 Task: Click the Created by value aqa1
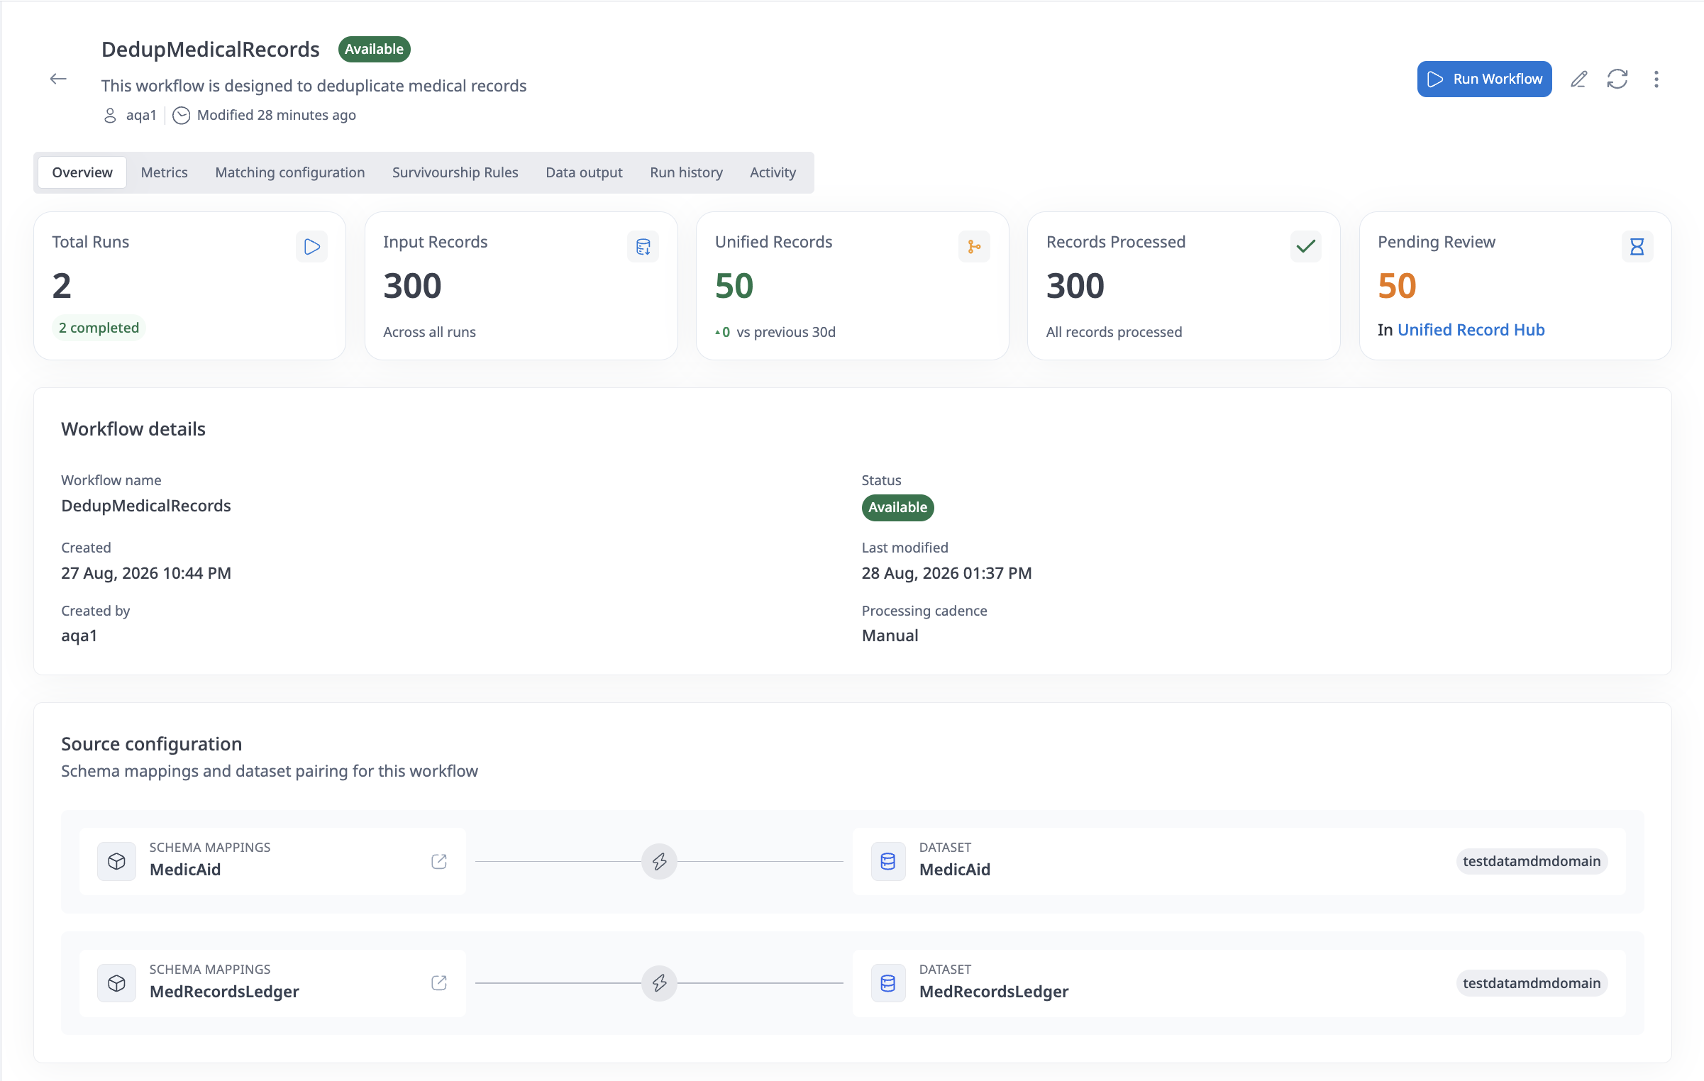click(x=79, y=636)
